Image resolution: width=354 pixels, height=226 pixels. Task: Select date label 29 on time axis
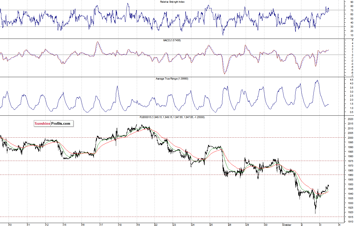[248, 225]
